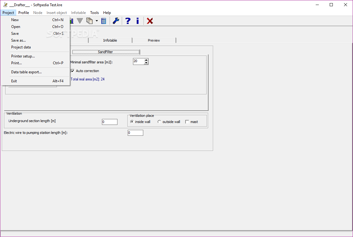The image size is (353, 237).
Task: Select the outside wall radio button
Action: coord(159,122)
